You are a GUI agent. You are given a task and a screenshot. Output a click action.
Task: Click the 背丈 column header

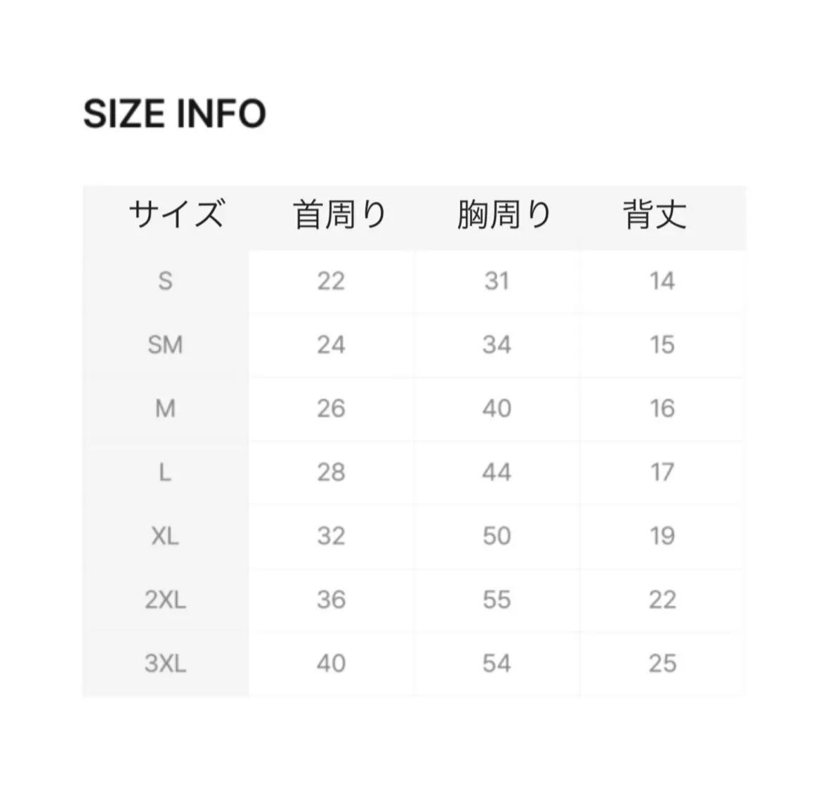(655, 214)
